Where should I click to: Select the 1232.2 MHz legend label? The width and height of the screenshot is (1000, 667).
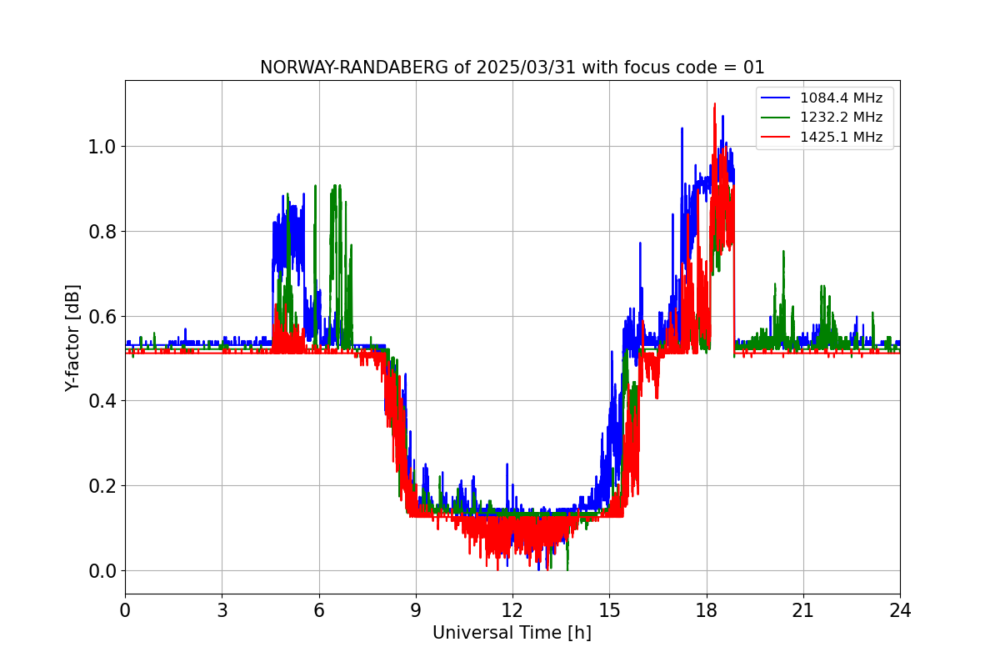coord(841,118)
